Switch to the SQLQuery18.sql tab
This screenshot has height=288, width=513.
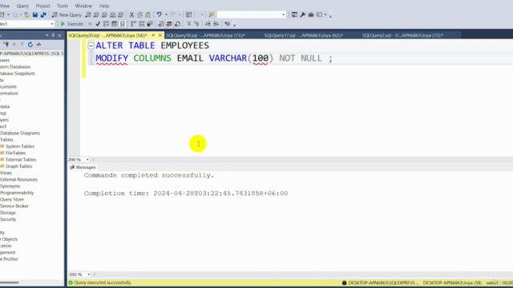[205, 35]
